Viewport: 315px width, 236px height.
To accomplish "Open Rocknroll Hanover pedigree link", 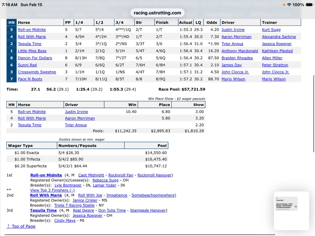I will coord(155,175).
